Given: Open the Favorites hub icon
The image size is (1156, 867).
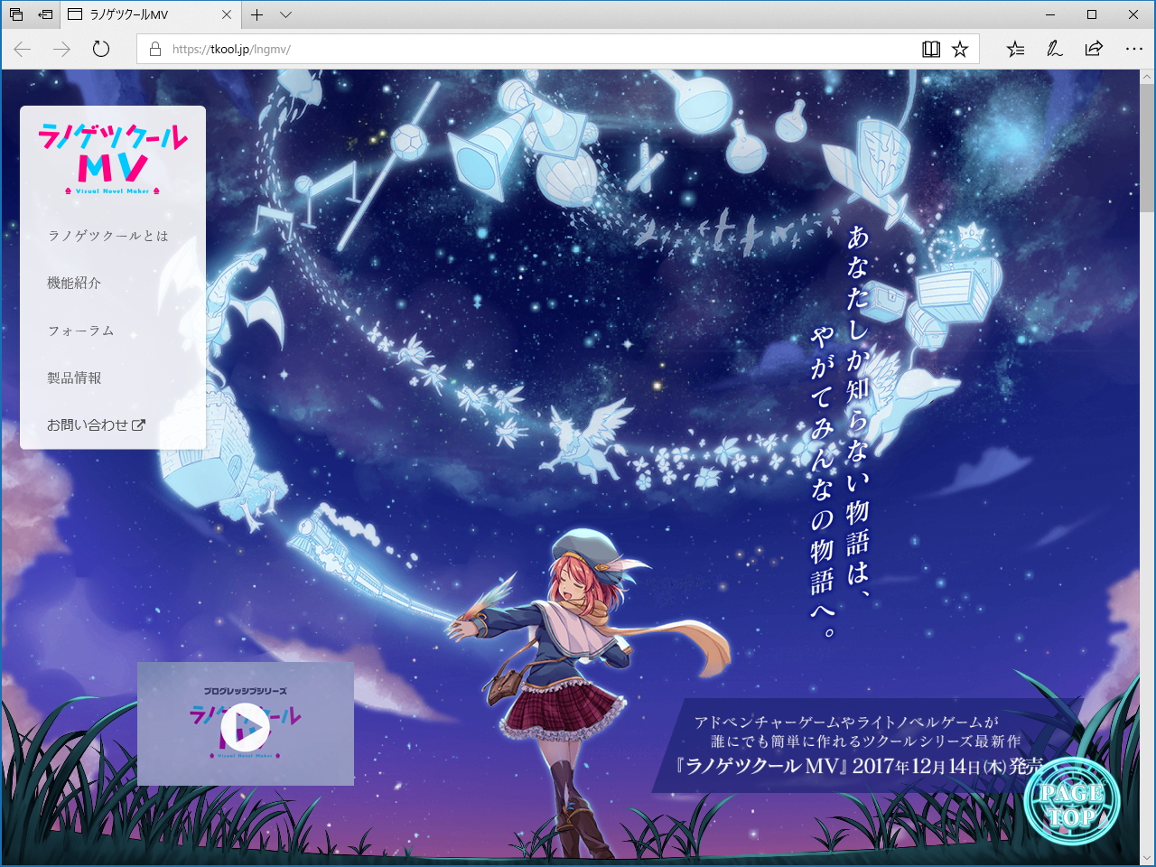Looking at the screenshot, I should tap(1015, 49).
